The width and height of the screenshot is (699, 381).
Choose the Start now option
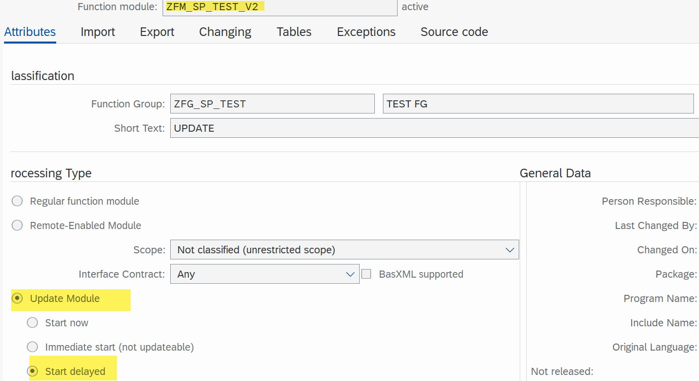click(32, 322)
